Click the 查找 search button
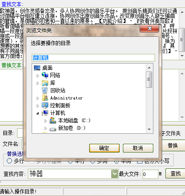185x196 pixels. (175, 173)
